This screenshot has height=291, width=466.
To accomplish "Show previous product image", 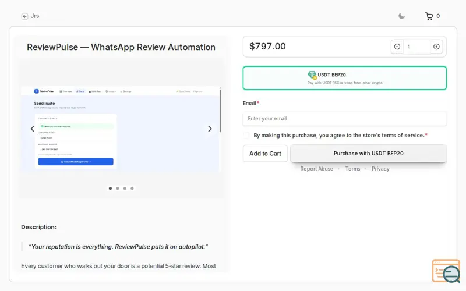I will (33, 129).
